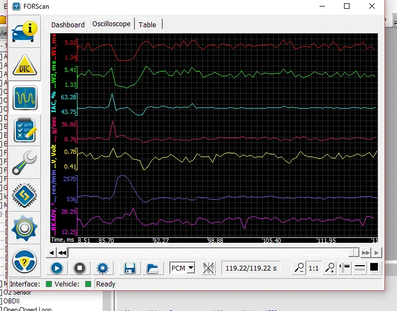Minimize the FORScan window
The image size is (397, 311).
[x=322, y=6]
